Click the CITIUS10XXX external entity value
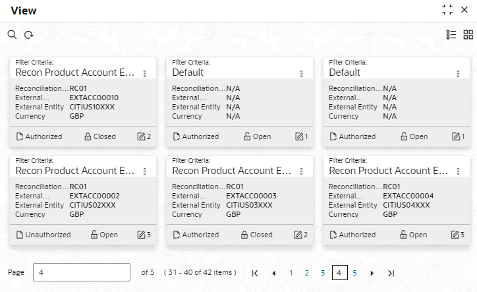The height and width of the screenshot is (292, 477). (92, 107)
